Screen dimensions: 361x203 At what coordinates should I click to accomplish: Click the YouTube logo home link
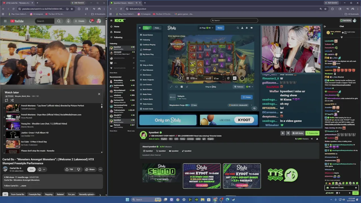(17, 21)
